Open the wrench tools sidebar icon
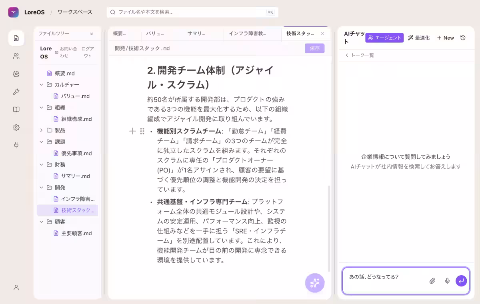Viewport: 480px width, 304px height. point(16,92)
